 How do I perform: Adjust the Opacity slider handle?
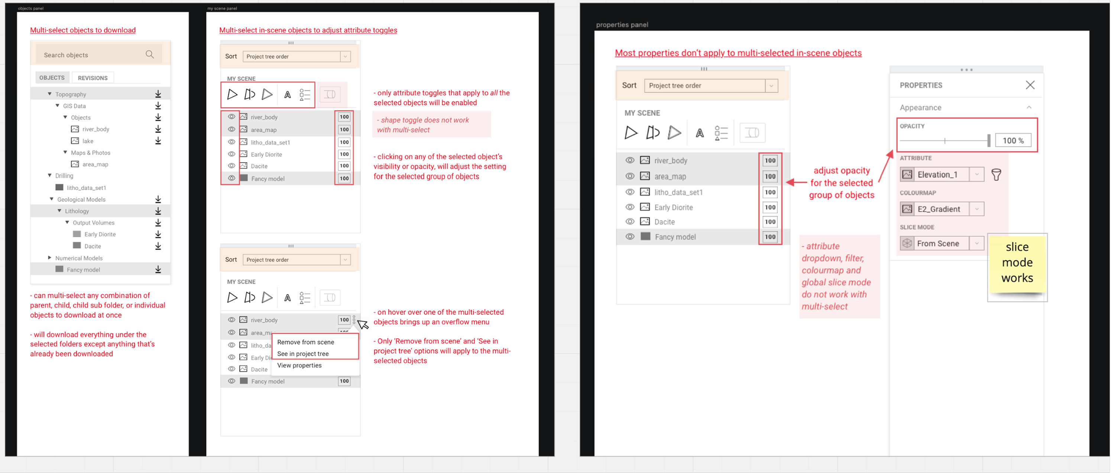[x=988, y=140]
